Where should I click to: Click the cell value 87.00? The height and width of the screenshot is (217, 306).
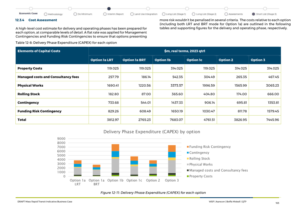[x=146, y=94]
